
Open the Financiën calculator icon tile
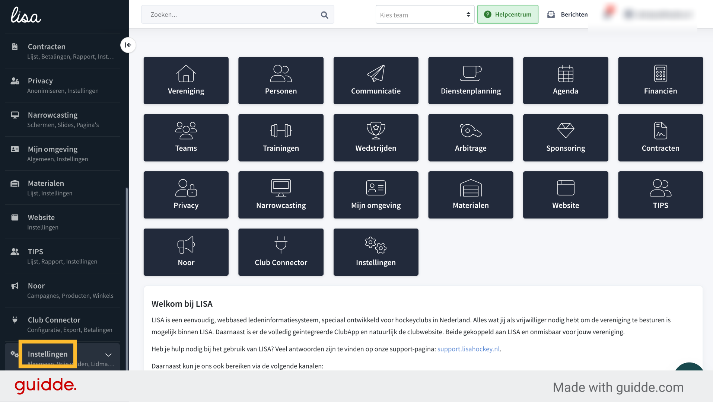click(661, 80)
